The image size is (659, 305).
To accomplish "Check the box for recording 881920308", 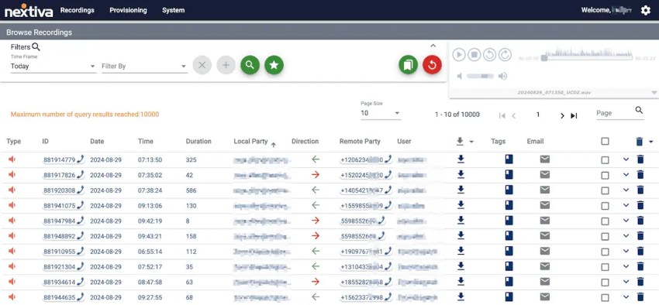I will click(x=605, y=190).
